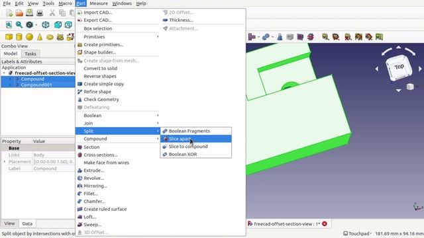Click the Copy icon in the toolbar
424x238 pixels.
pyautogui.click(x=62, y=13)
